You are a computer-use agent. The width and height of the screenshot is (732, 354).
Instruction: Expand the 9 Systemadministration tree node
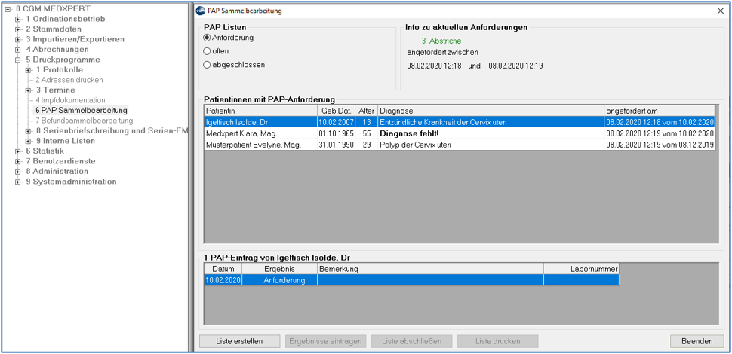click(18, 182)
